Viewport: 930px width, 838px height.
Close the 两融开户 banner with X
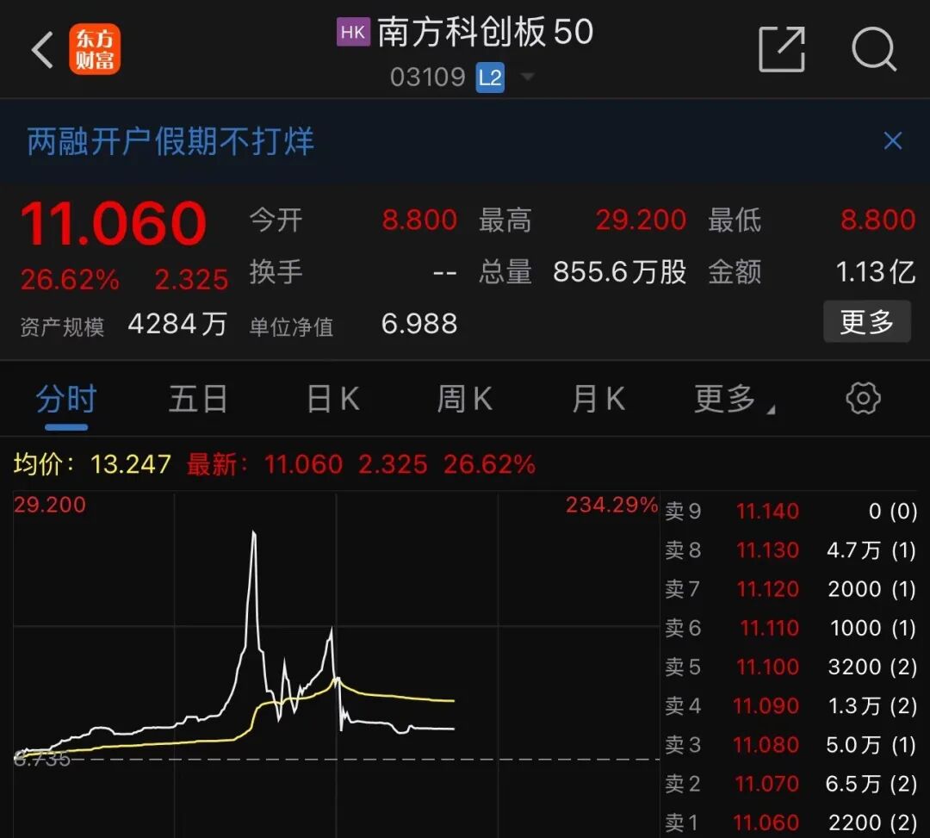[x=893, y=141]
